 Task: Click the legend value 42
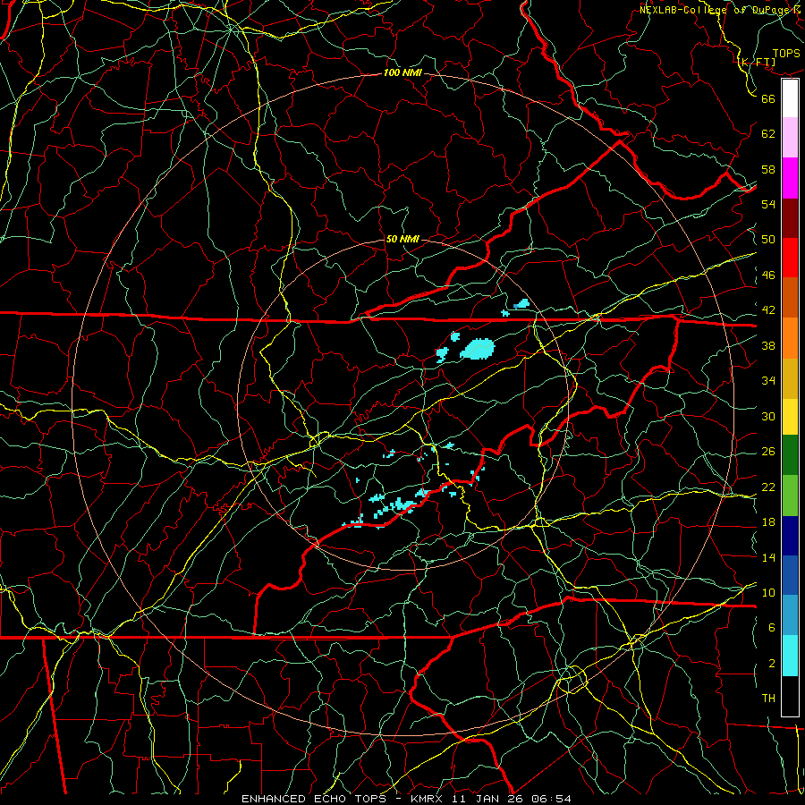tap(768, 310)
